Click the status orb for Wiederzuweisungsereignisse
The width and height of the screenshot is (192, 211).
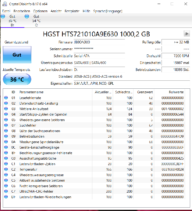point(6,175)
